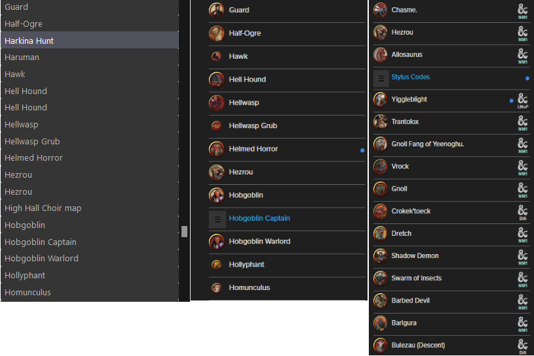Click the Stylus Codes handout icon
This screenshot has height=356, width=534.
(381, 78)
